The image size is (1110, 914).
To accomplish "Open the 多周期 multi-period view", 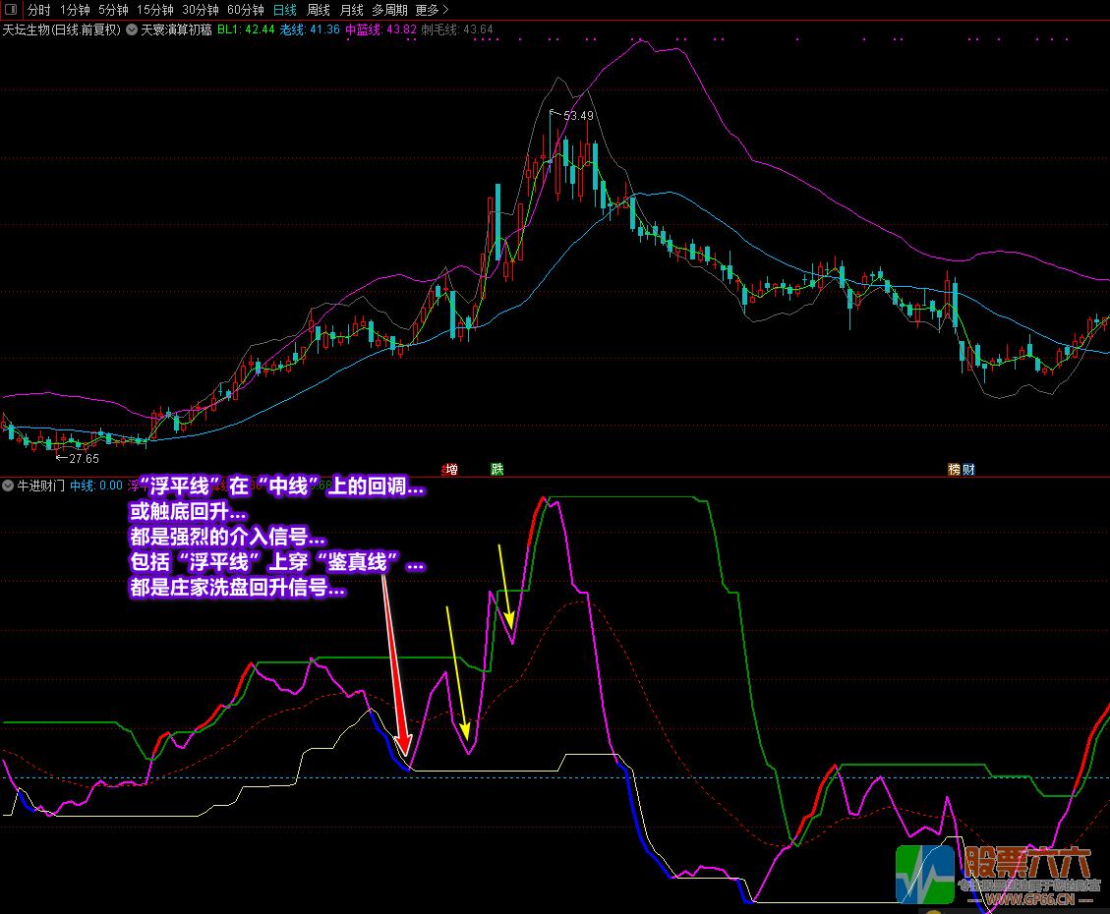I will 389,10.
